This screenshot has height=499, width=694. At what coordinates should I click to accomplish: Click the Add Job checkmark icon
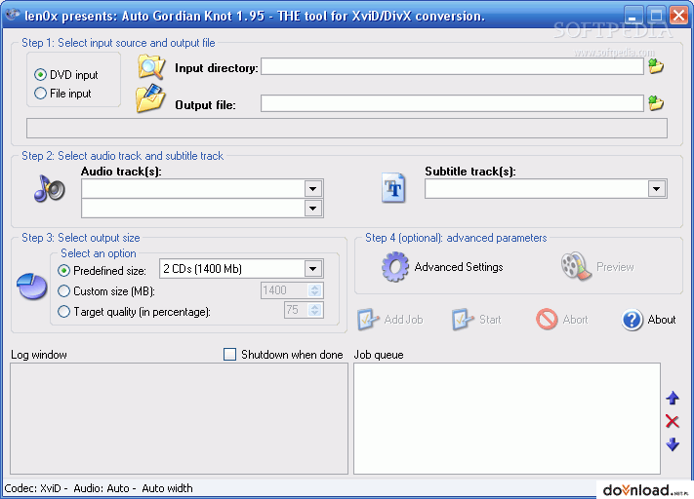pyautogui.click(x=368, y=320)
